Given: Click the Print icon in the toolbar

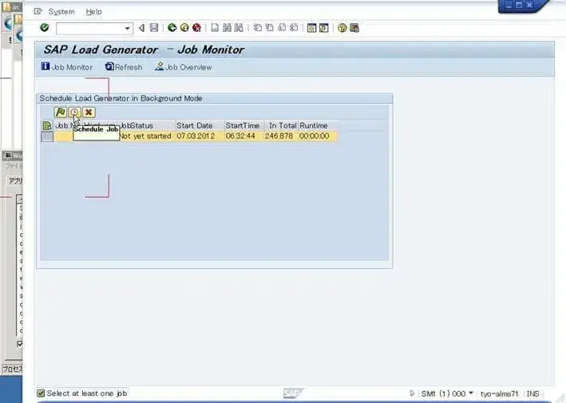Looking at the screenshot, I should click(x=215, y=28).
